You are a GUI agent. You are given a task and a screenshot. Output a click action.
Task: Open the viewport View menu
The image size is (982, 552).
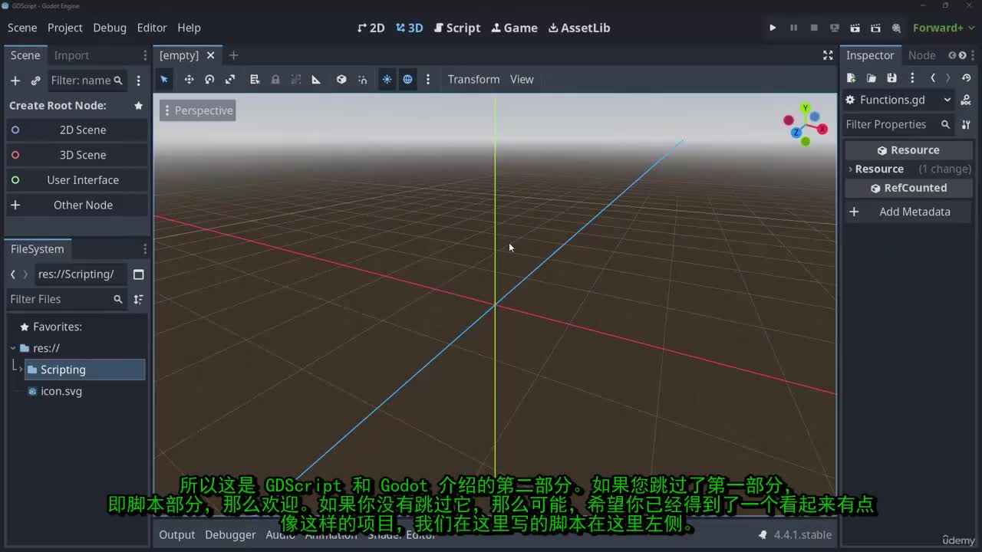click(522, 79)
